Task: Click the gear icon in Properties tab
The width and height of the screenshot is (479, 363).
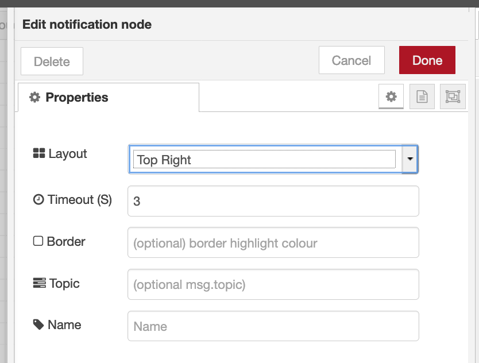Action: click(x=35, y=98)
